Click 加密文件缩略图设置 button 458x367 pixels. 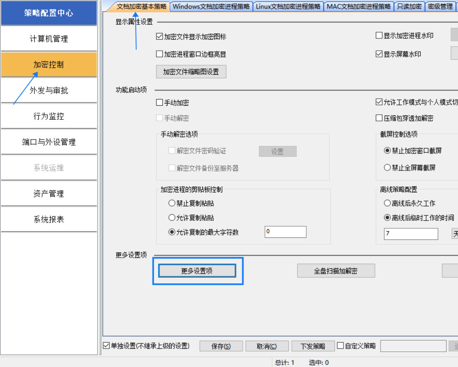(191, 72)
